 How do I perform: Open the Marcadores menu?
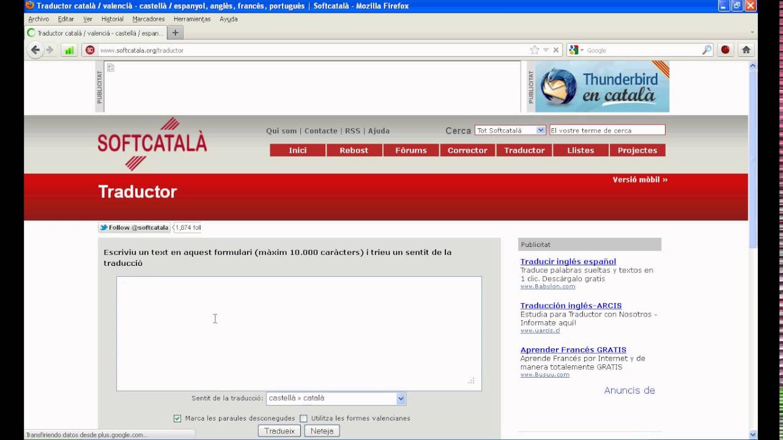[x=149, y=19]
